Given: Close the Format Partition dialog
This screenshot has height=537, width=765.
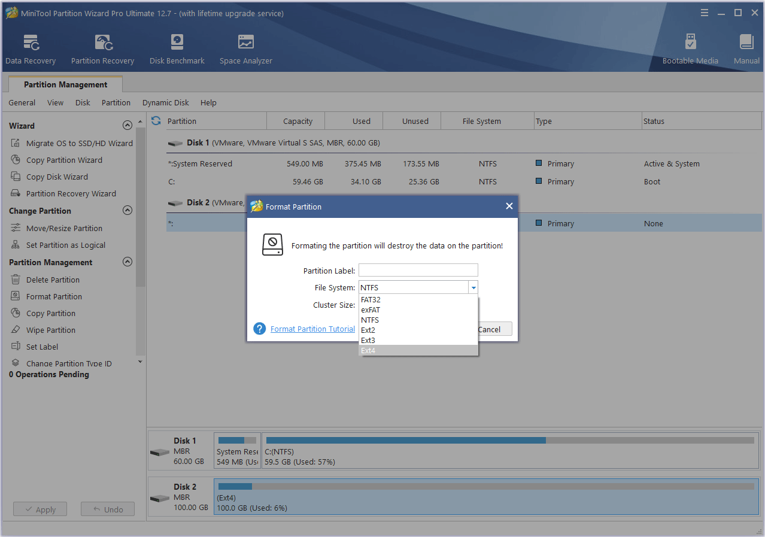Looking at the screenshot, I should pos(509,206).
